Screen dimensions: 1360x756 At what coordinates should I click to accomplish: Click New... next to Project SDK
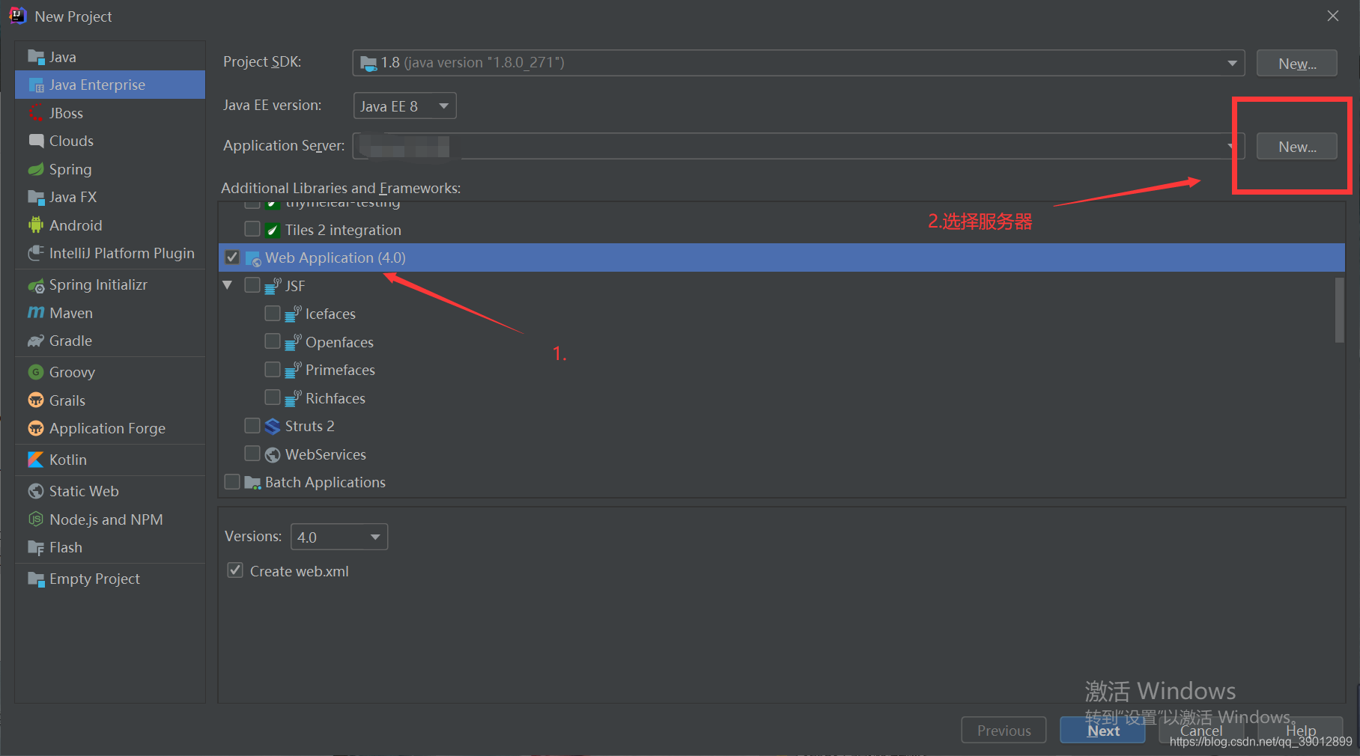point(1296,64)
